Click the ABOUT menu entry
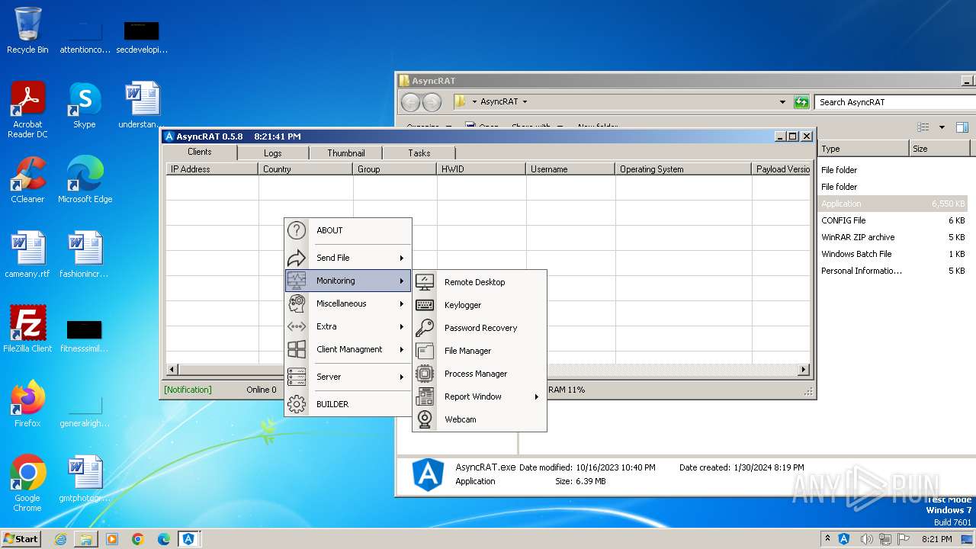The height and width of the screenshot is (549, 976). coord(348,230)
